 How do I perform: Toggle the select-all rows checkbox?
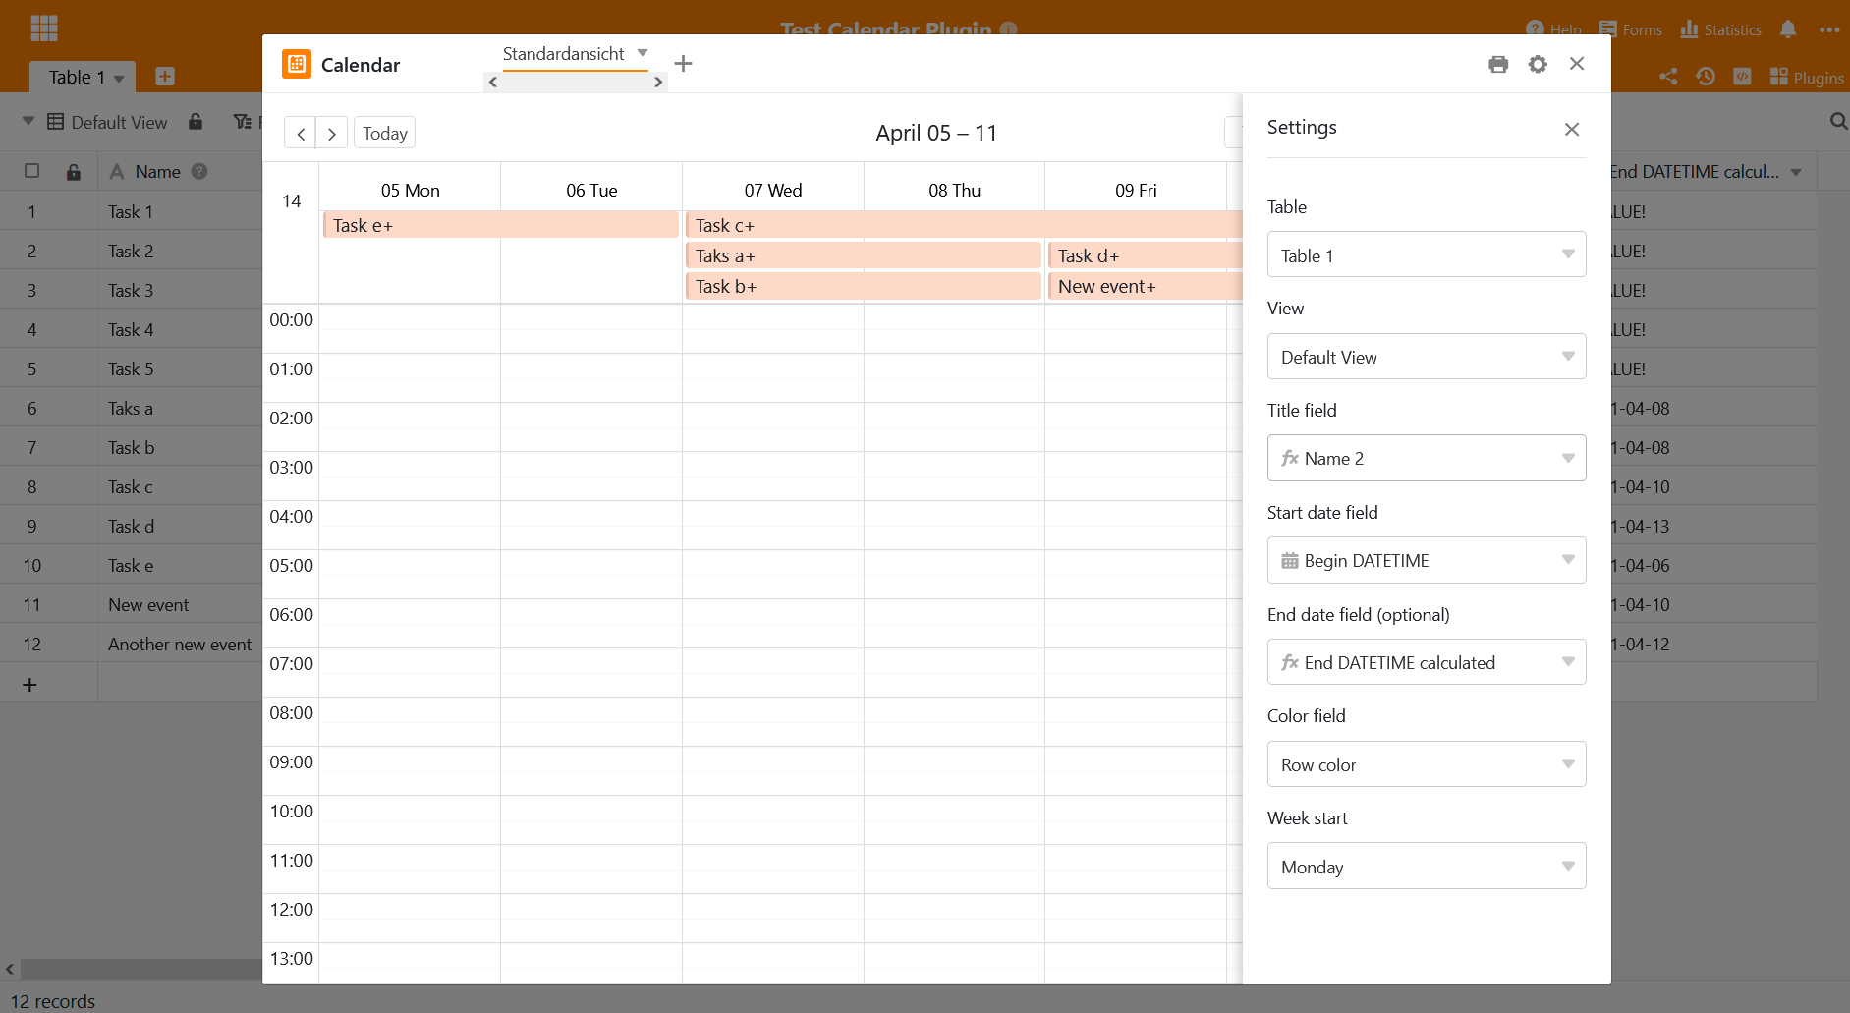(32, 171)
